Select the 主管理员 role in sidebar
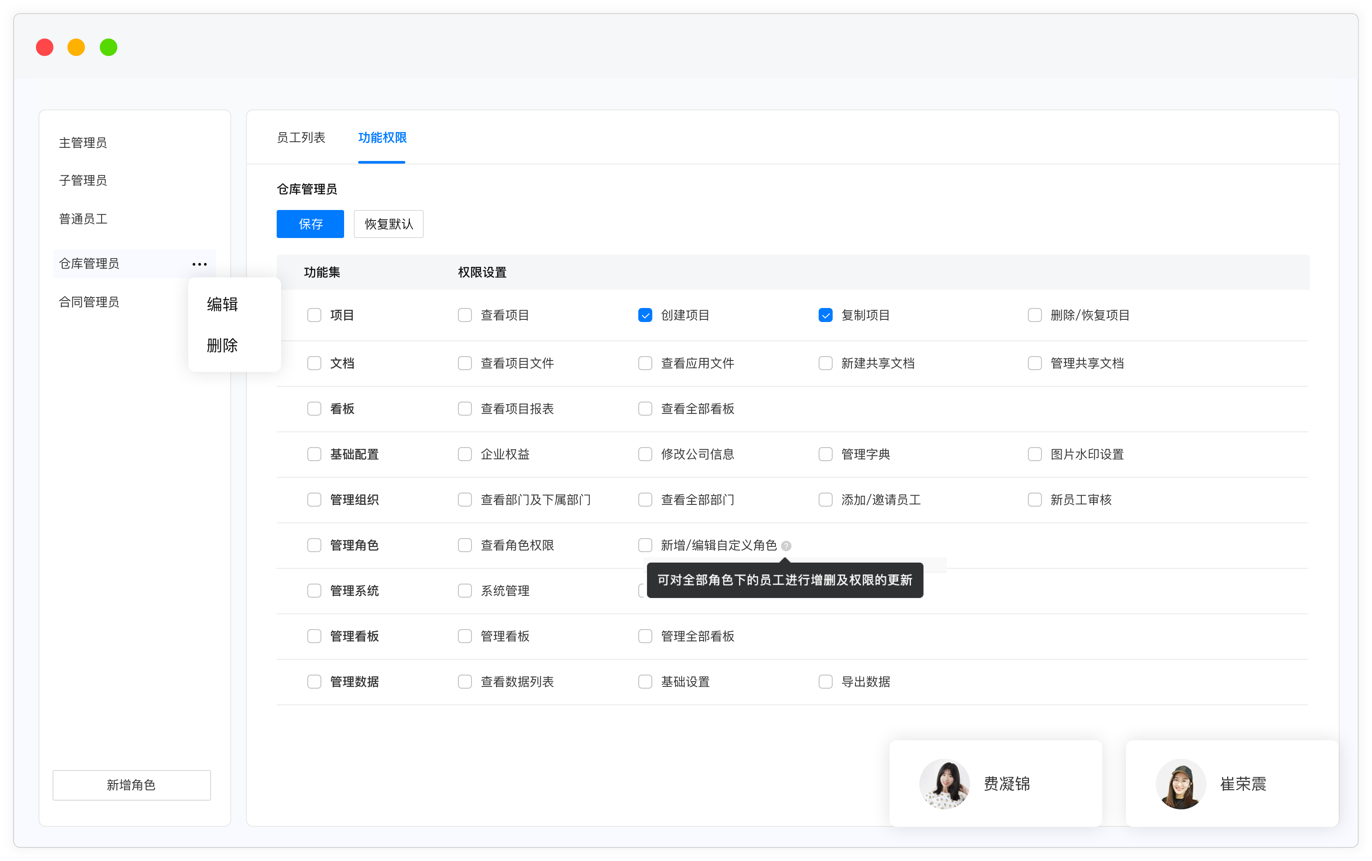 [83, 142]
